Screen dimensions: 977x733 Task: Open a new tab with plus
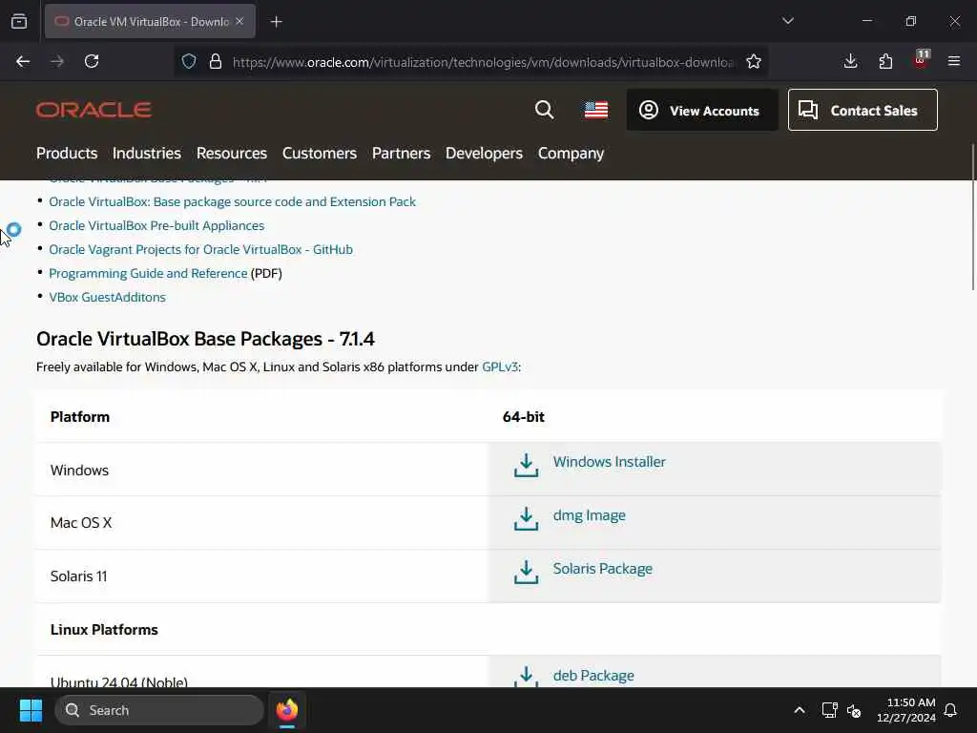coord(277,22)
